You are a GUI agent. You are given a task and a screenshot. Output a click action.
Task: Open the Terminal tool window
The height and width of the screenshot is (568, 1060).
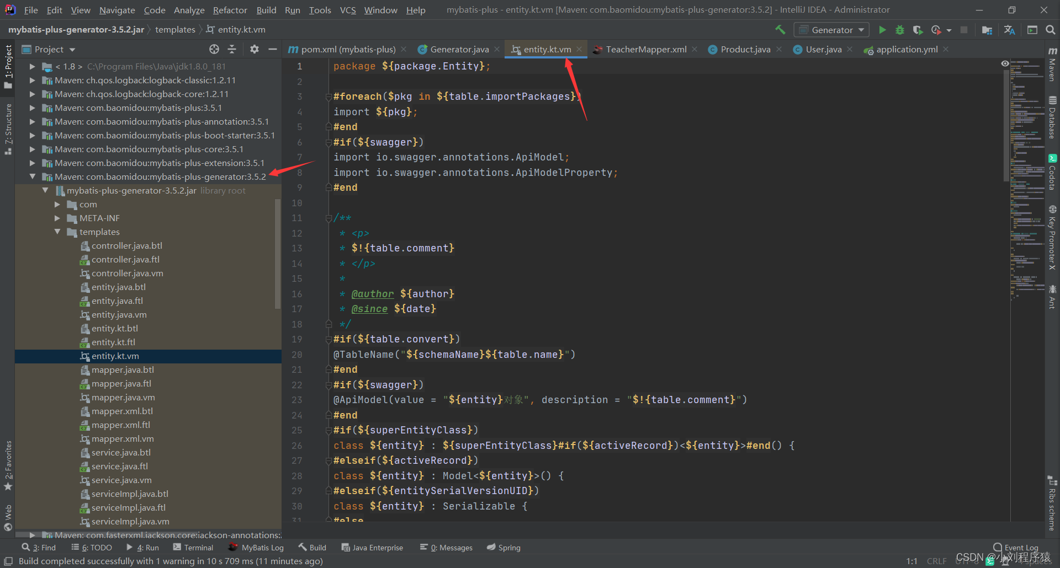(x=193, y=548)
